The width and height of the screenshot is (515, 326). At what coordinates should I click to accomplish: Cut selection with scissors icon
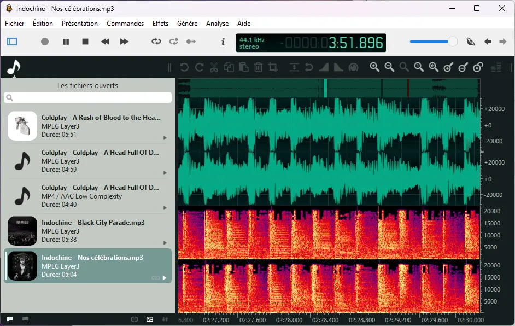[214, 67]
